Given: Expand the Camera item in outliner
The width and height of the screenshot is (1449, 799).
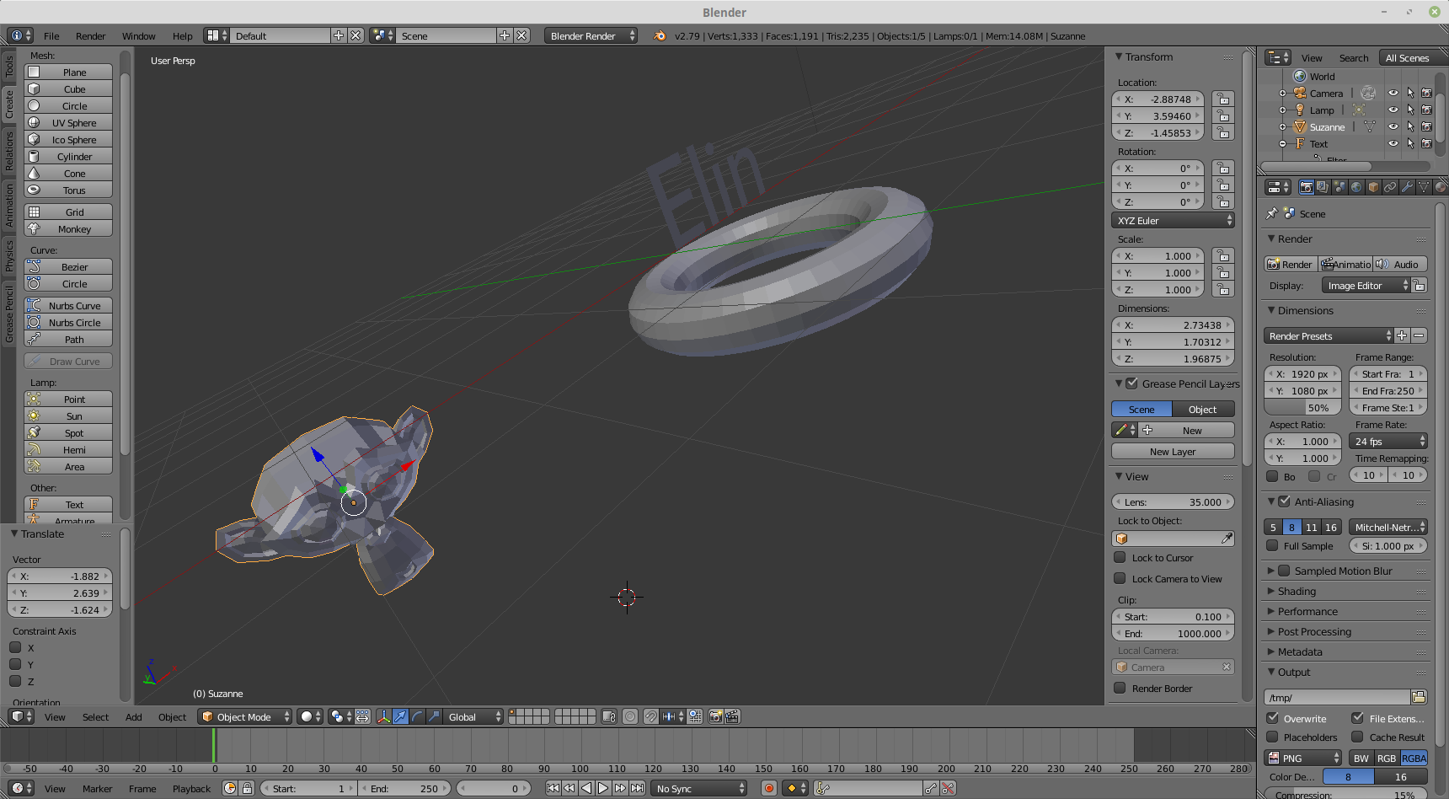Looking at the screenshot, I should tap(1282, 94).
